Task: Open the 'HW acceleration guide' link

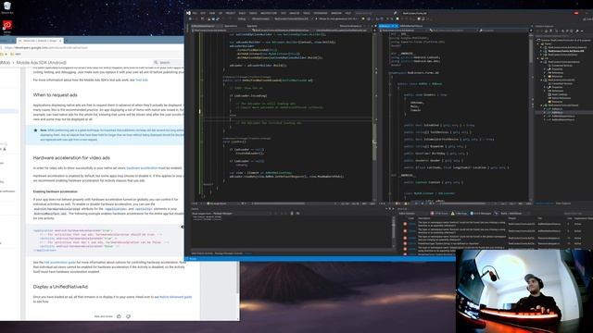Action: (59, 262)
